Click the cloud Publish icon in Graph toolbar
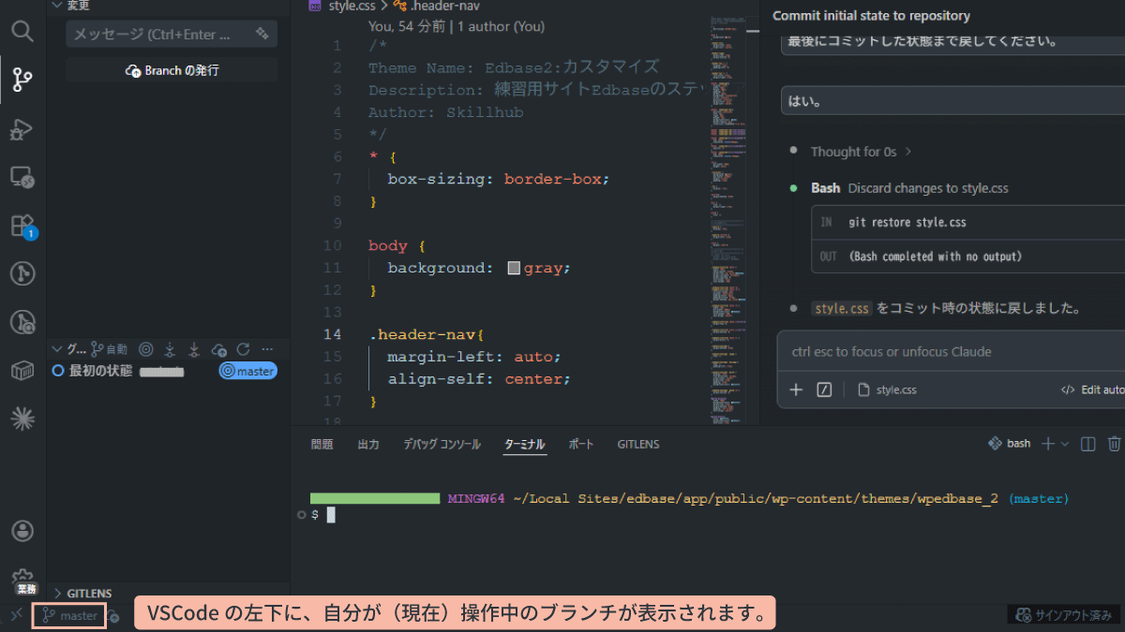Image resolution: width=1125 pixels, height=632 pixels. (218, 348)
